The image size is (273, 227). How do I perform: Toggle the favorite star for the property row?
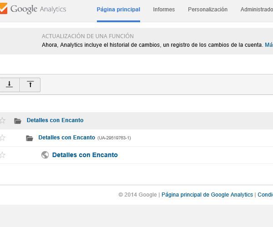tap(2, 138)
